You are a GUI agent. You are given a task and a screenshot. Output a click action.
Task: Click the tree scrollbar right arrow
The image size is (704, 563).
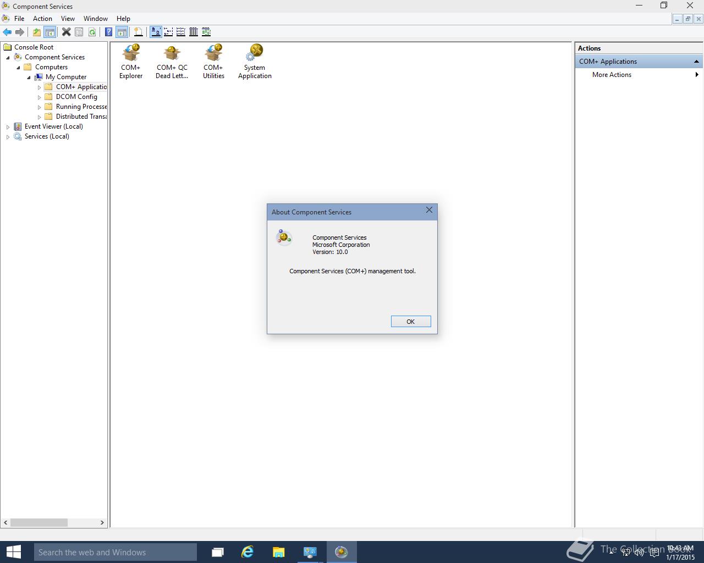pyautogui.click(x=102, y=522)
